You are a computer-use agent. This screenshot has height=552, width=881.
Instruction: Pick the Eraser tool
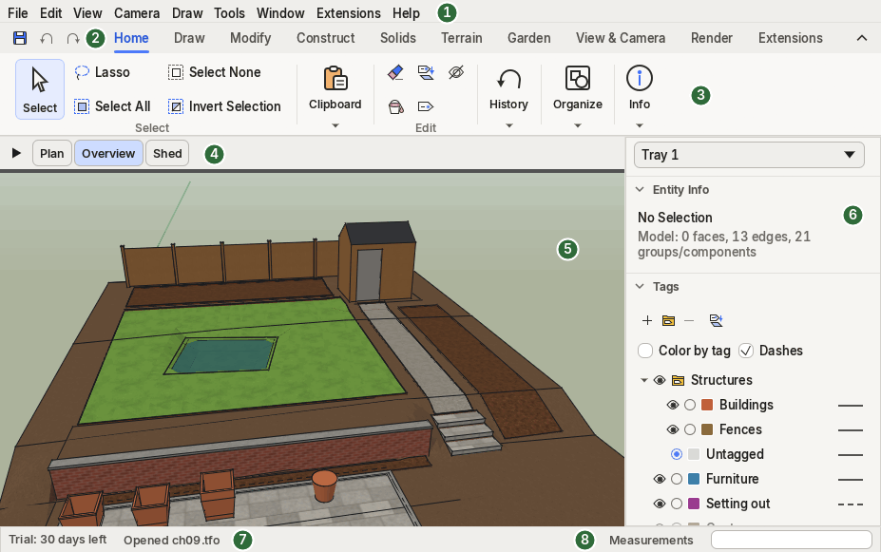(395, 72)
